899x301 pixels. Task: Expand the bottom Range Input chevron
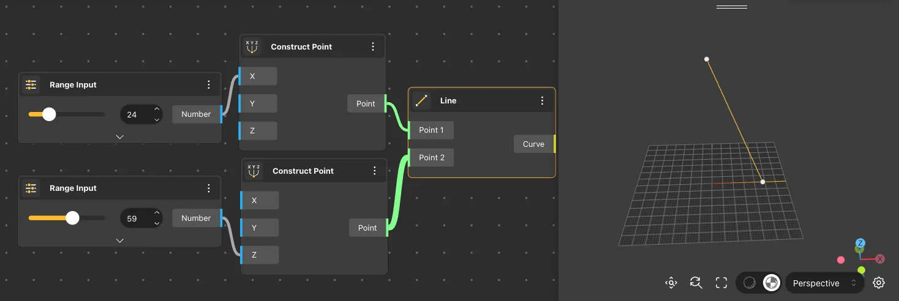click(119, 240)
